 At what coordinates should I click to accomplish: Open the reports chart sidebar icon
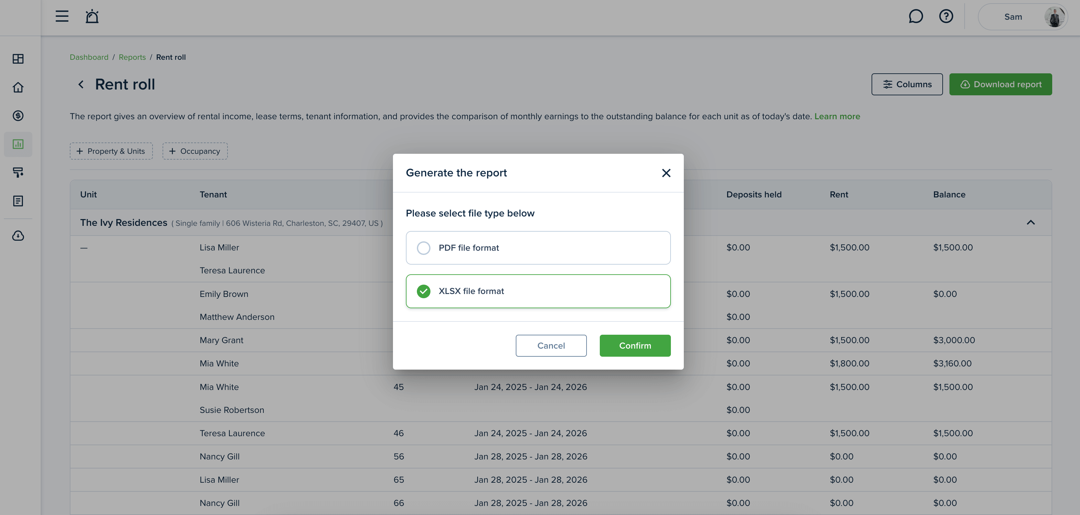(18, 144)
